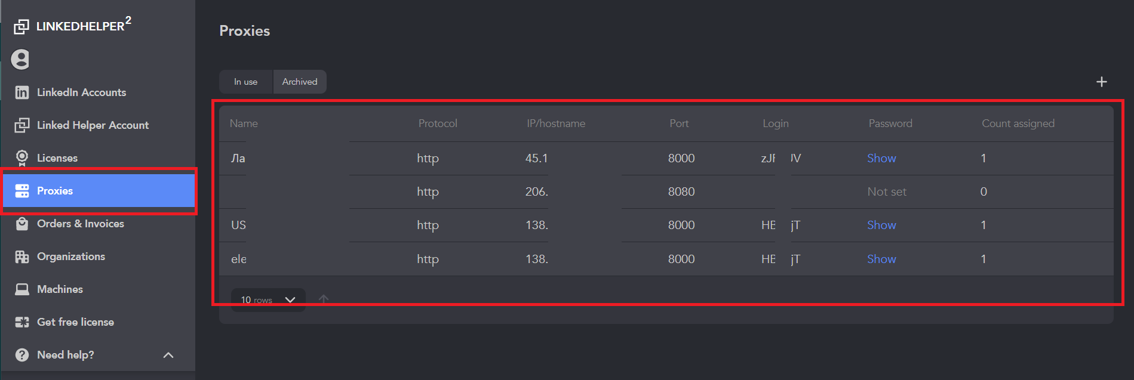Collapse the Need help section chevron
The width and height of the screenshot is (1134, 380).
pos(168,355)
